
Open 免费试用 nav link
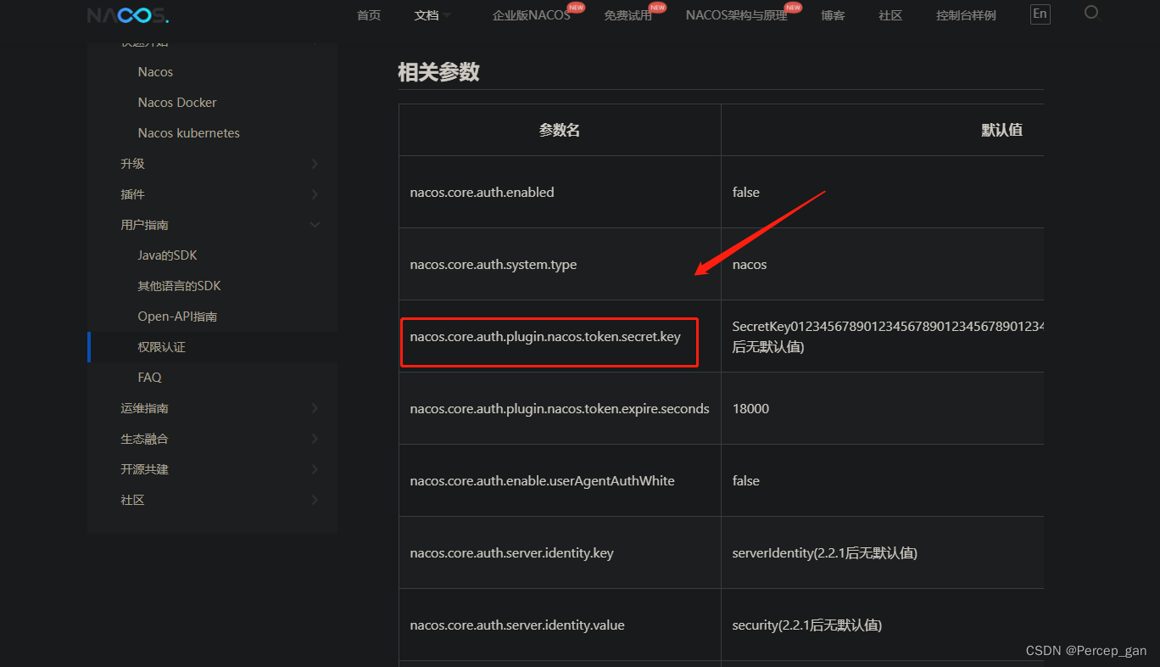coord(628,15)
